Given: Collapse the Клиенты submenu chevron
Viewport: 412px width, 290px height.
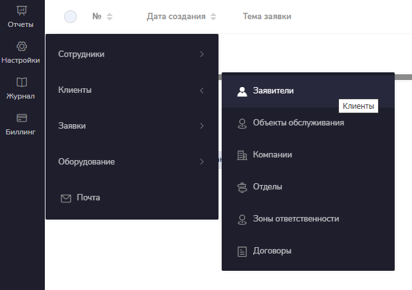Looking at the screenshot, I should (202, 90).
